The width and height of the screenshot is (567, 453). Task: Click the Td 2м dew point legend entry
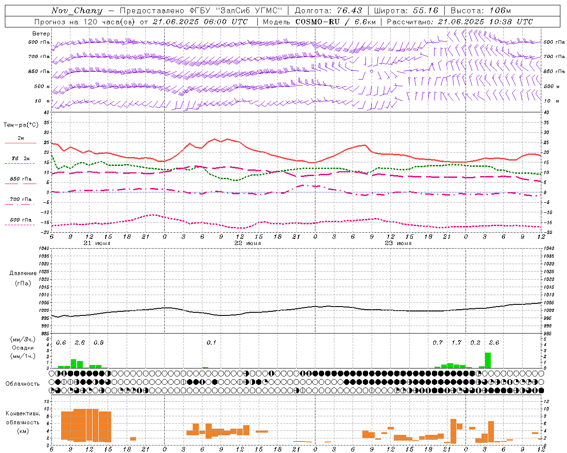coord(21,158)
